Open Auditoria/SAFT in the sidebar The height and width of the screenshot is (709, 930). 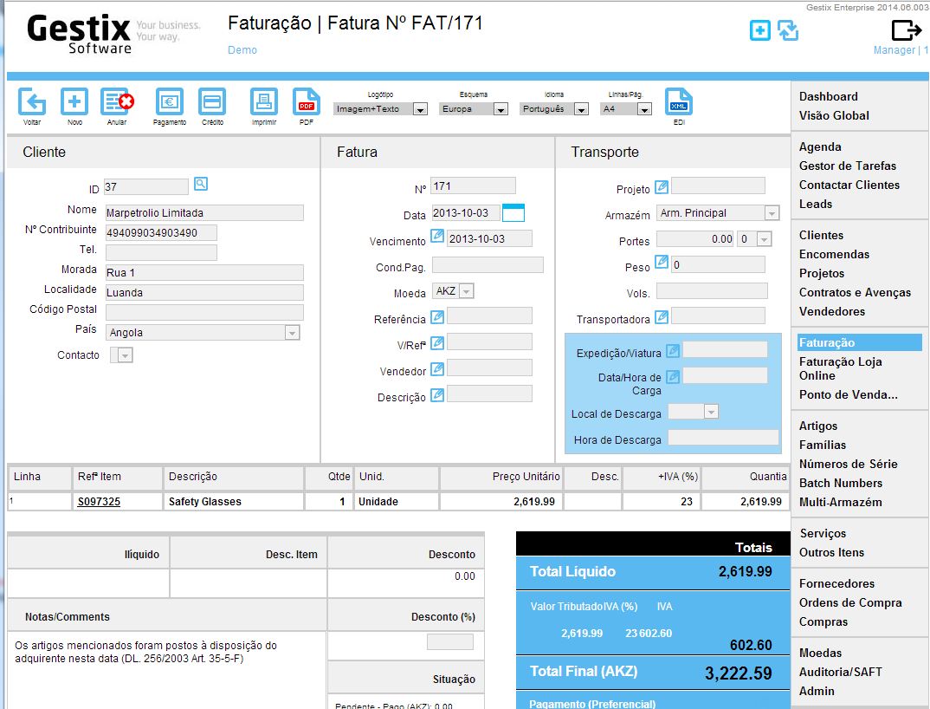(841, 673)
